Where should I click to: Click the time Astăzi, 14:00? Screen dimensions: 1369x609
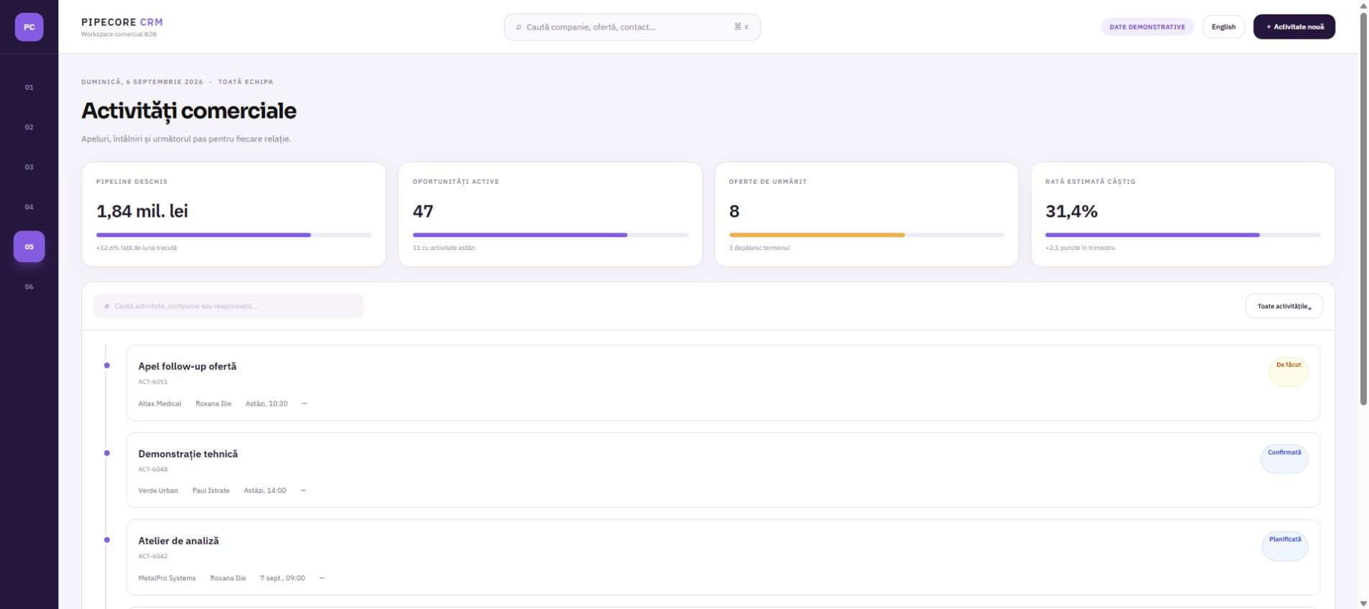point(264,491)
